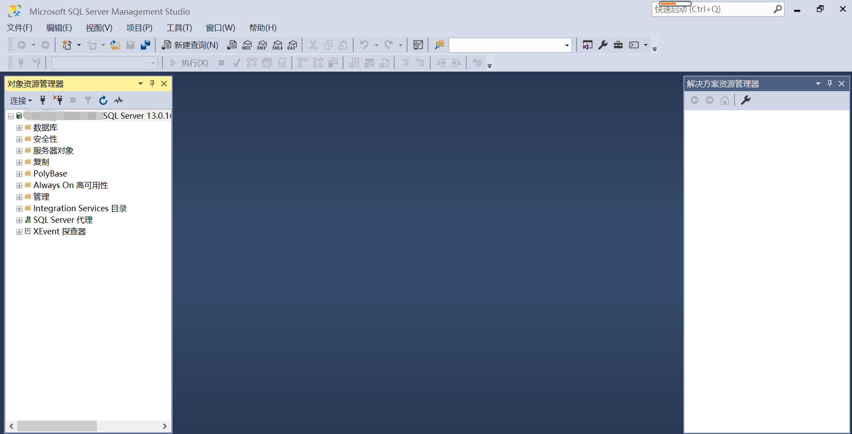852x434 pixels.
Task: Click the Object Explorer horizontal scrollbar thumb
Action: pos(57,426)
